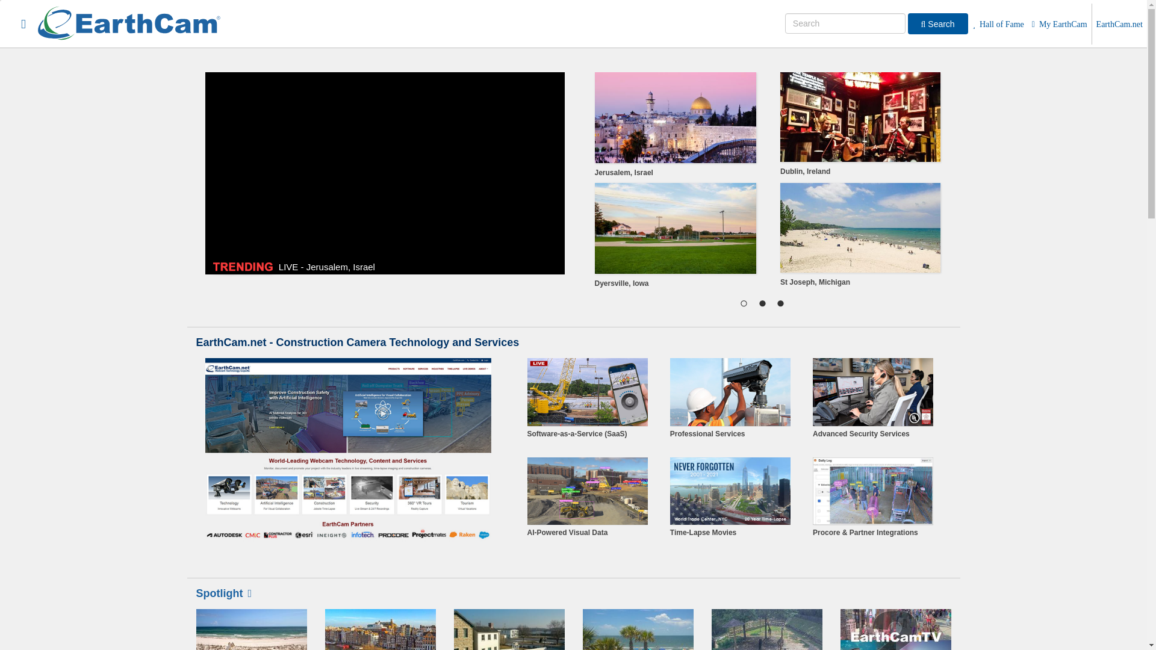Open the palm trees Spotlight thumbnail
Image resolution: width=1156 pixels, height=650 pixels.
coord(638,630)
